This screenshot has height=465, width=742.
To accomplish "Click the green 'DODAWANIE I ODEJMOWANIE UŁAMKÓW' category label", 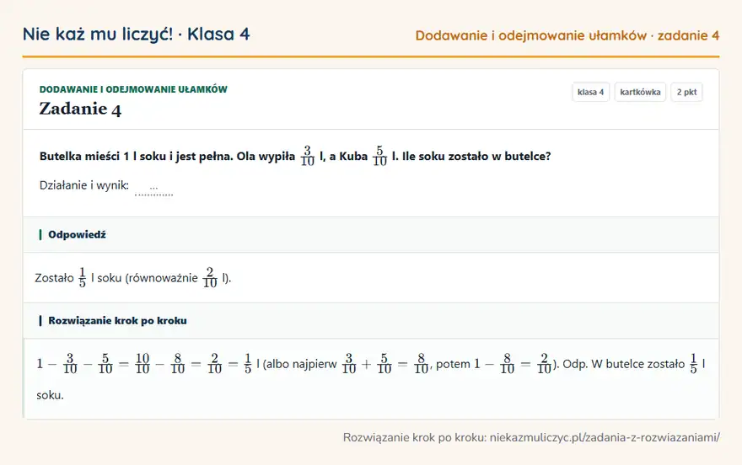I will click(133, 89).
